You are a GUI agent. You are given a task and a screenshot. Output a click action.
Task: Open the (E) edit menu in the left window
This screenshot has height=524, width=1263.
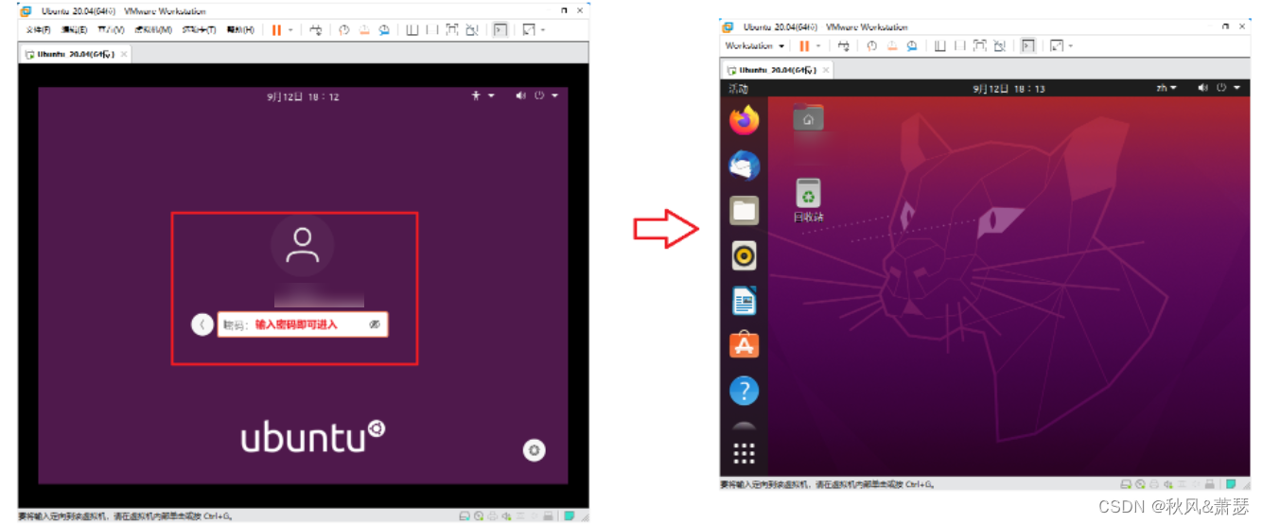point(74,30)
